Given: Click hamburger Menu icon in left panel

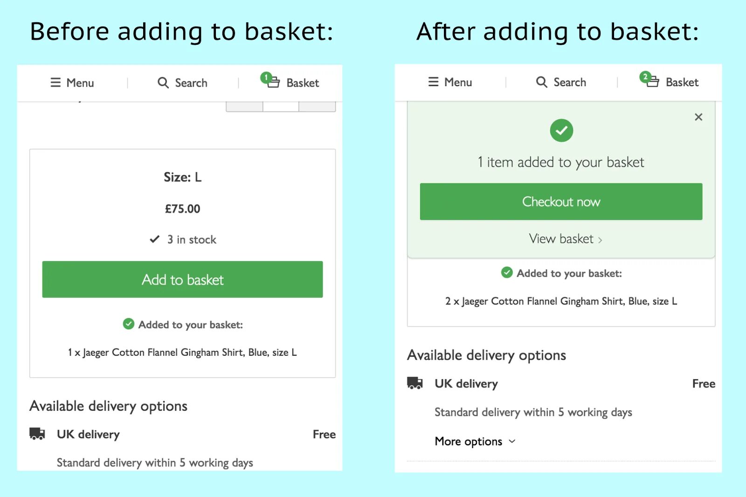Looking at the screenshot, I should point(55,82).
